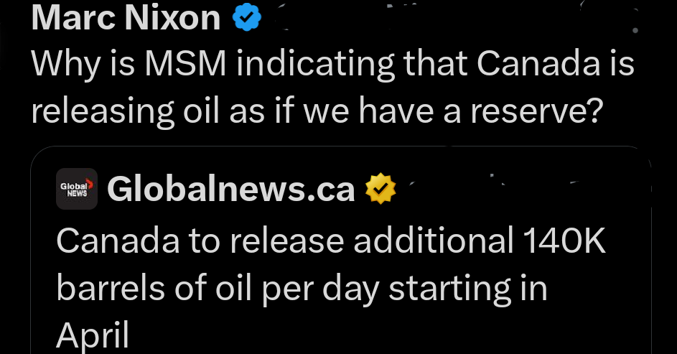
Task: Open the Globalnews.ca account name
Action: pos(230,190)
